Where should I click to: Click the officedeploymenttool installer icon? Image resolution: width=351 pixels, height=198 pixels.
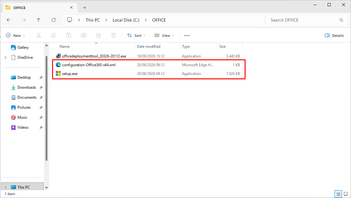58,56
